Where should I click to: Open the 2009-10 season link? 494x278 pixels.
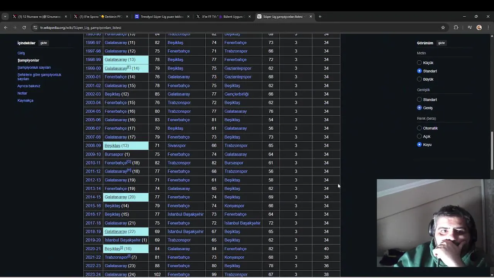pyautogui.click(x=93, y=154)
